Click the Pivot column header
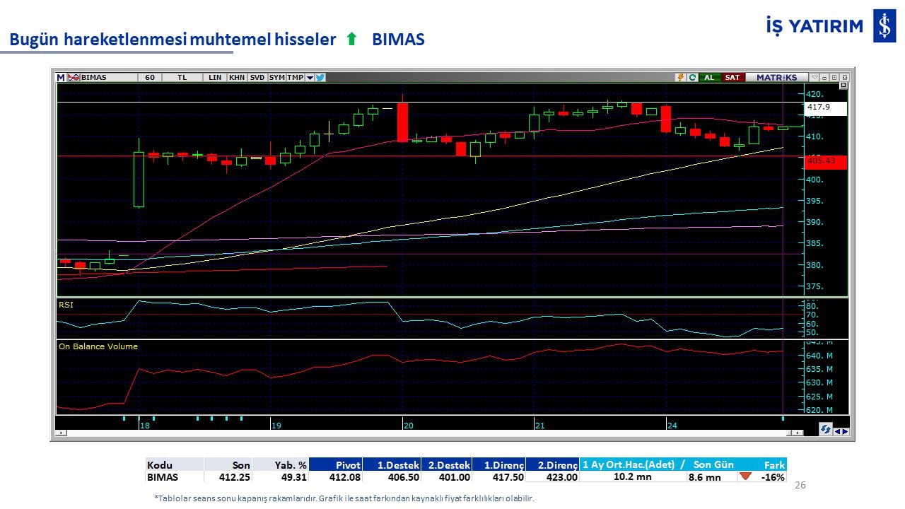Image resolution: width=905 pixels, height=509 pixels. point(335,464)
